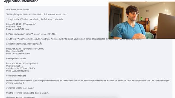Click the XHProf password uN4ULjPzWwXkPHd
This screenshot has height=98, width=175.
click(21, 54)
